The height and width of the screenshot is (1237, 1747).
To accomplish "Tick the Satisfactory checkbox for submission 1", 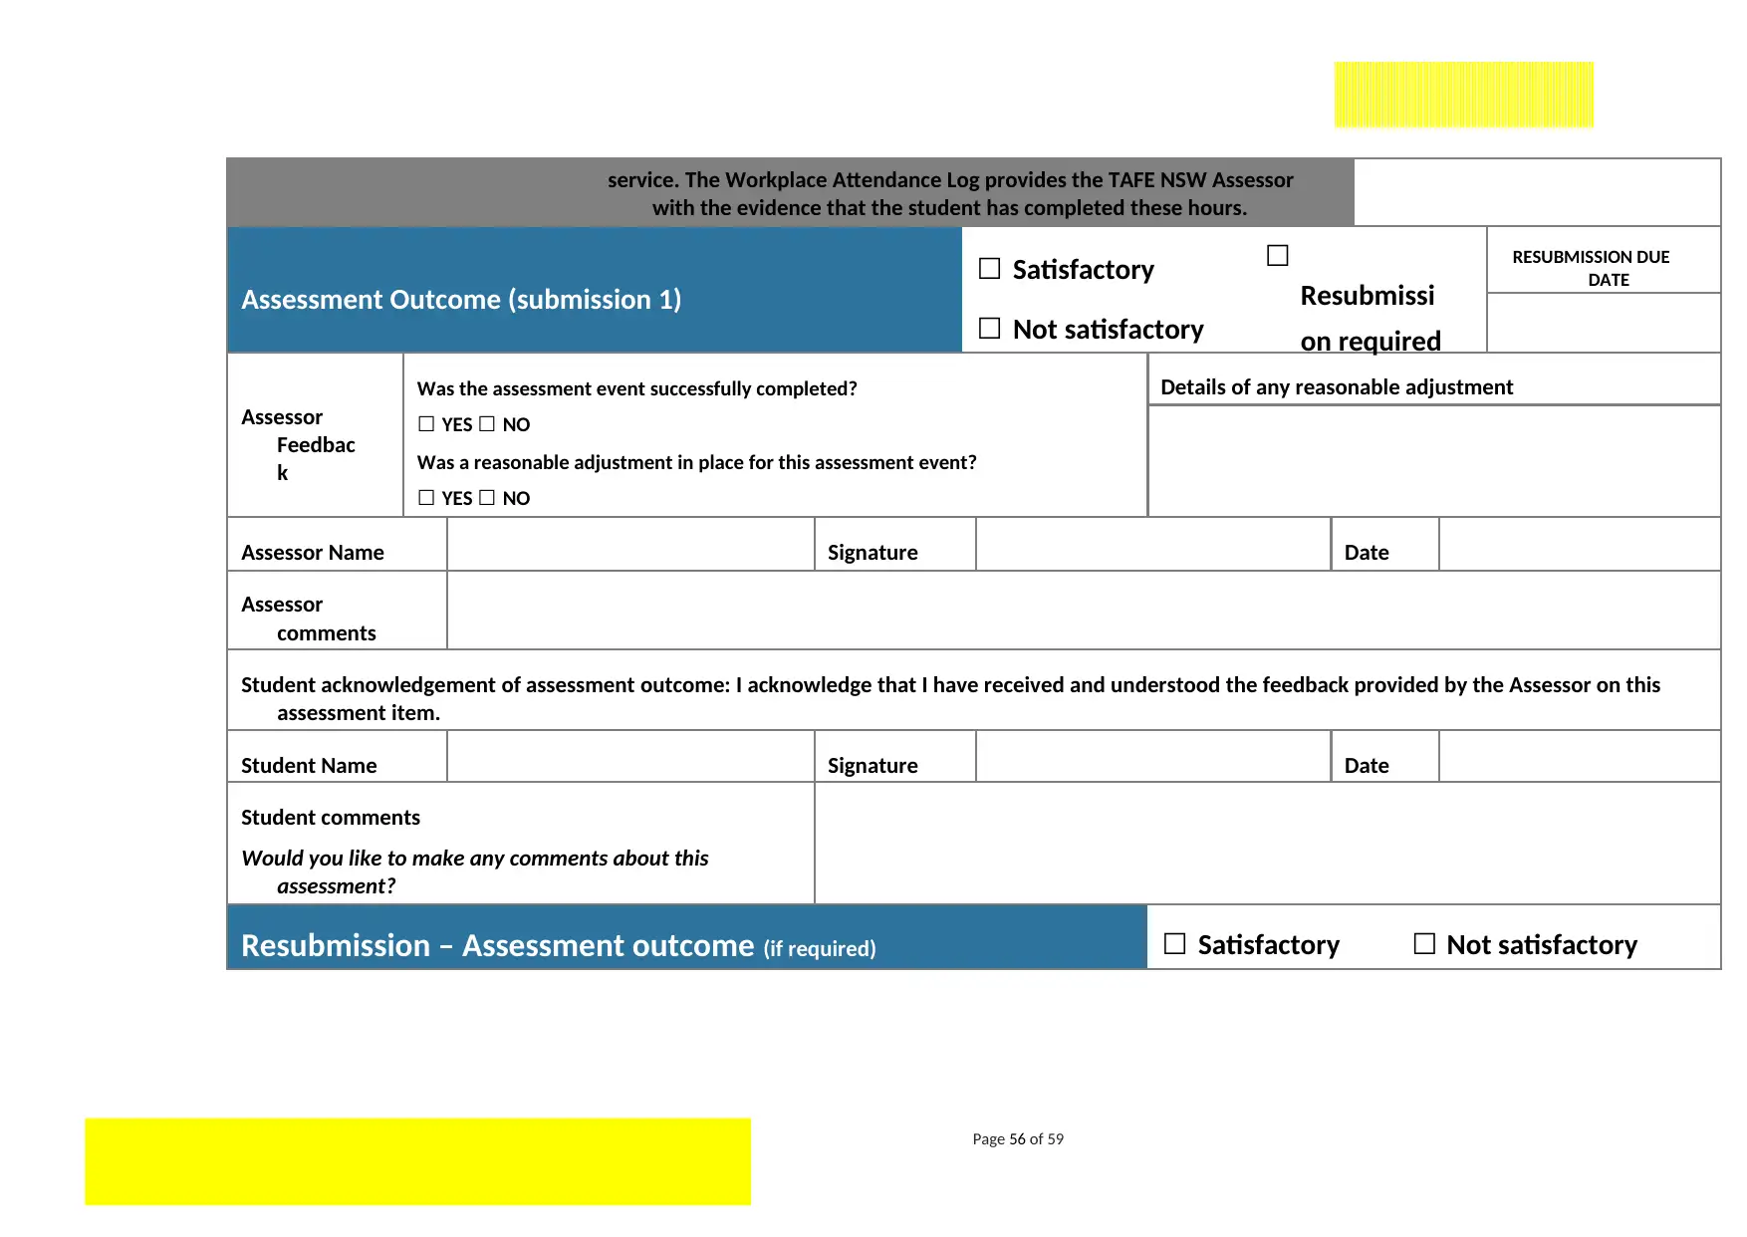I will [989, 269].
